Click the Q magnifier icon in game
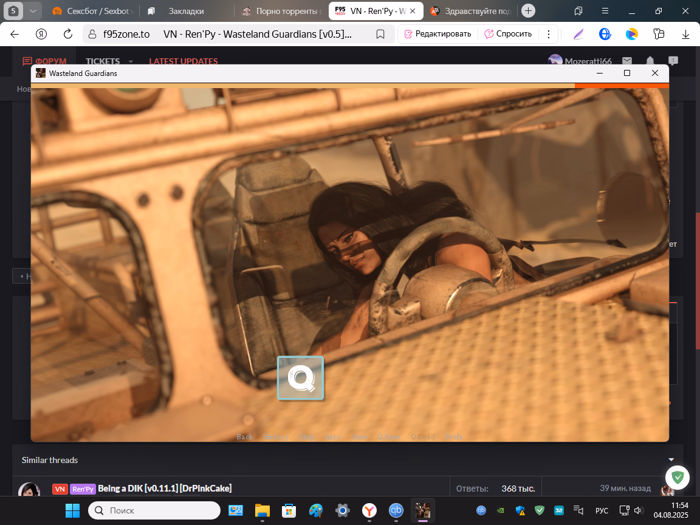The height and width of the screenshot is (525, 700). coord(300,378)
